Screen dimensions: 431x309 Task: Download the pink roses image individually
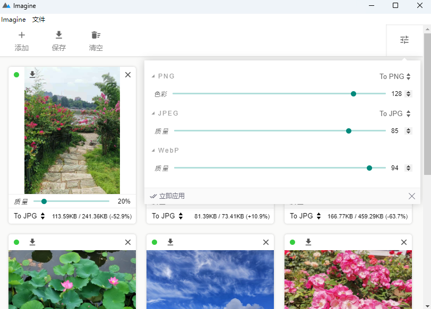click(308, 242)
